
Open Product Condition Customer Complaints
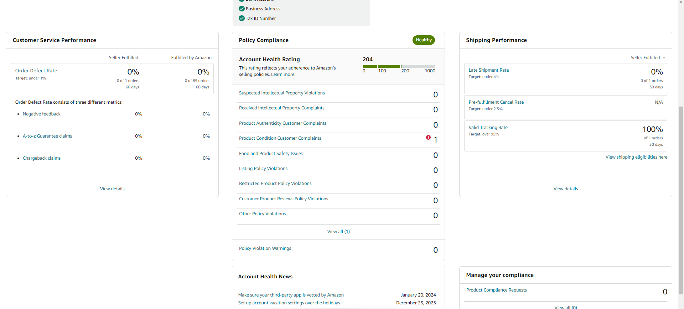280,138
